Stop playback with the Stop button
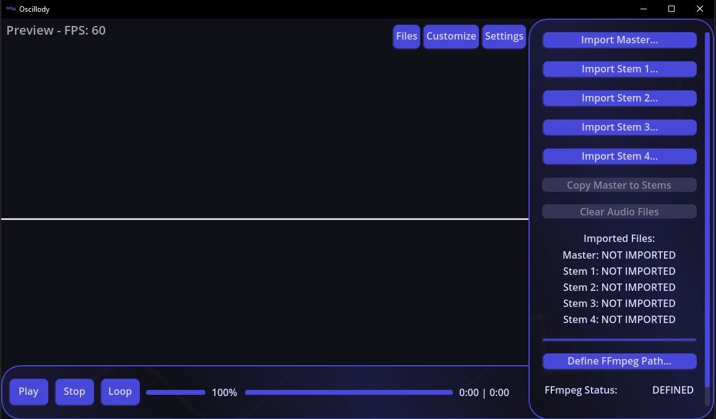This screenshot has width=716, height=419. point(74,392)
